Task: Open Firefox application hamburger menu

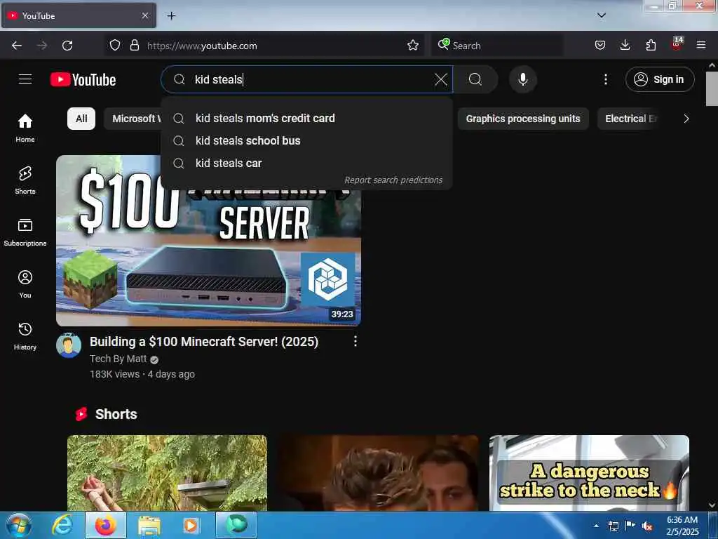Action: [701, 46]
